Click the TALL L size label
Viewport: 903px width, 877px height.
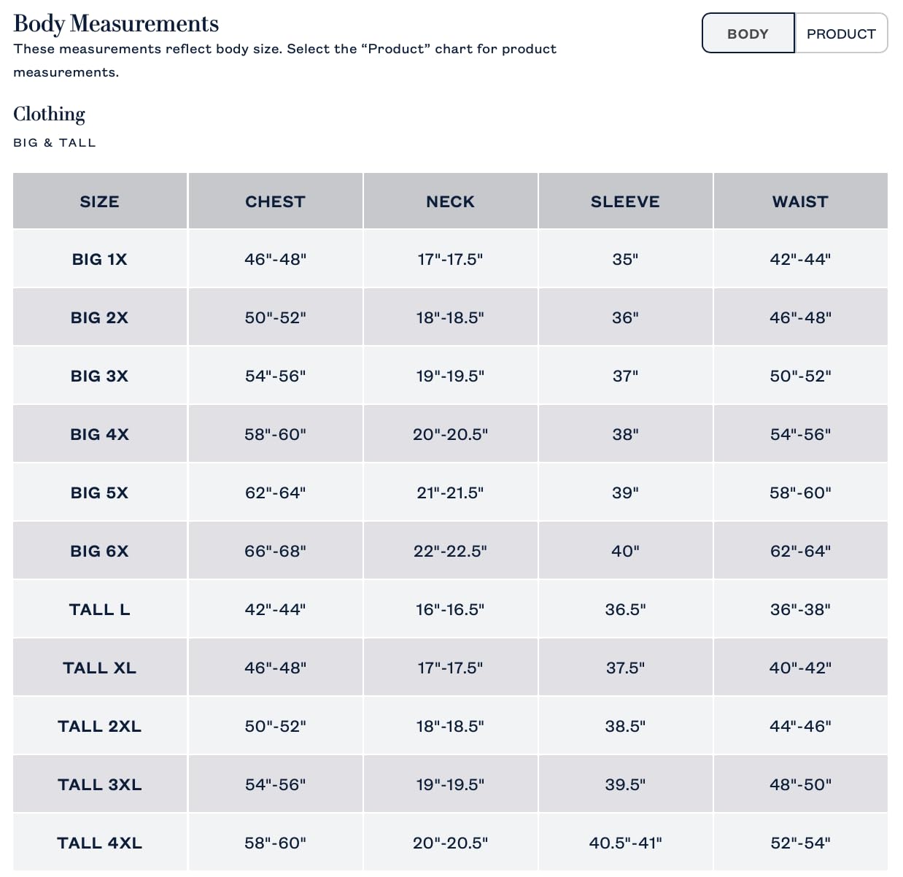[100, 609]
